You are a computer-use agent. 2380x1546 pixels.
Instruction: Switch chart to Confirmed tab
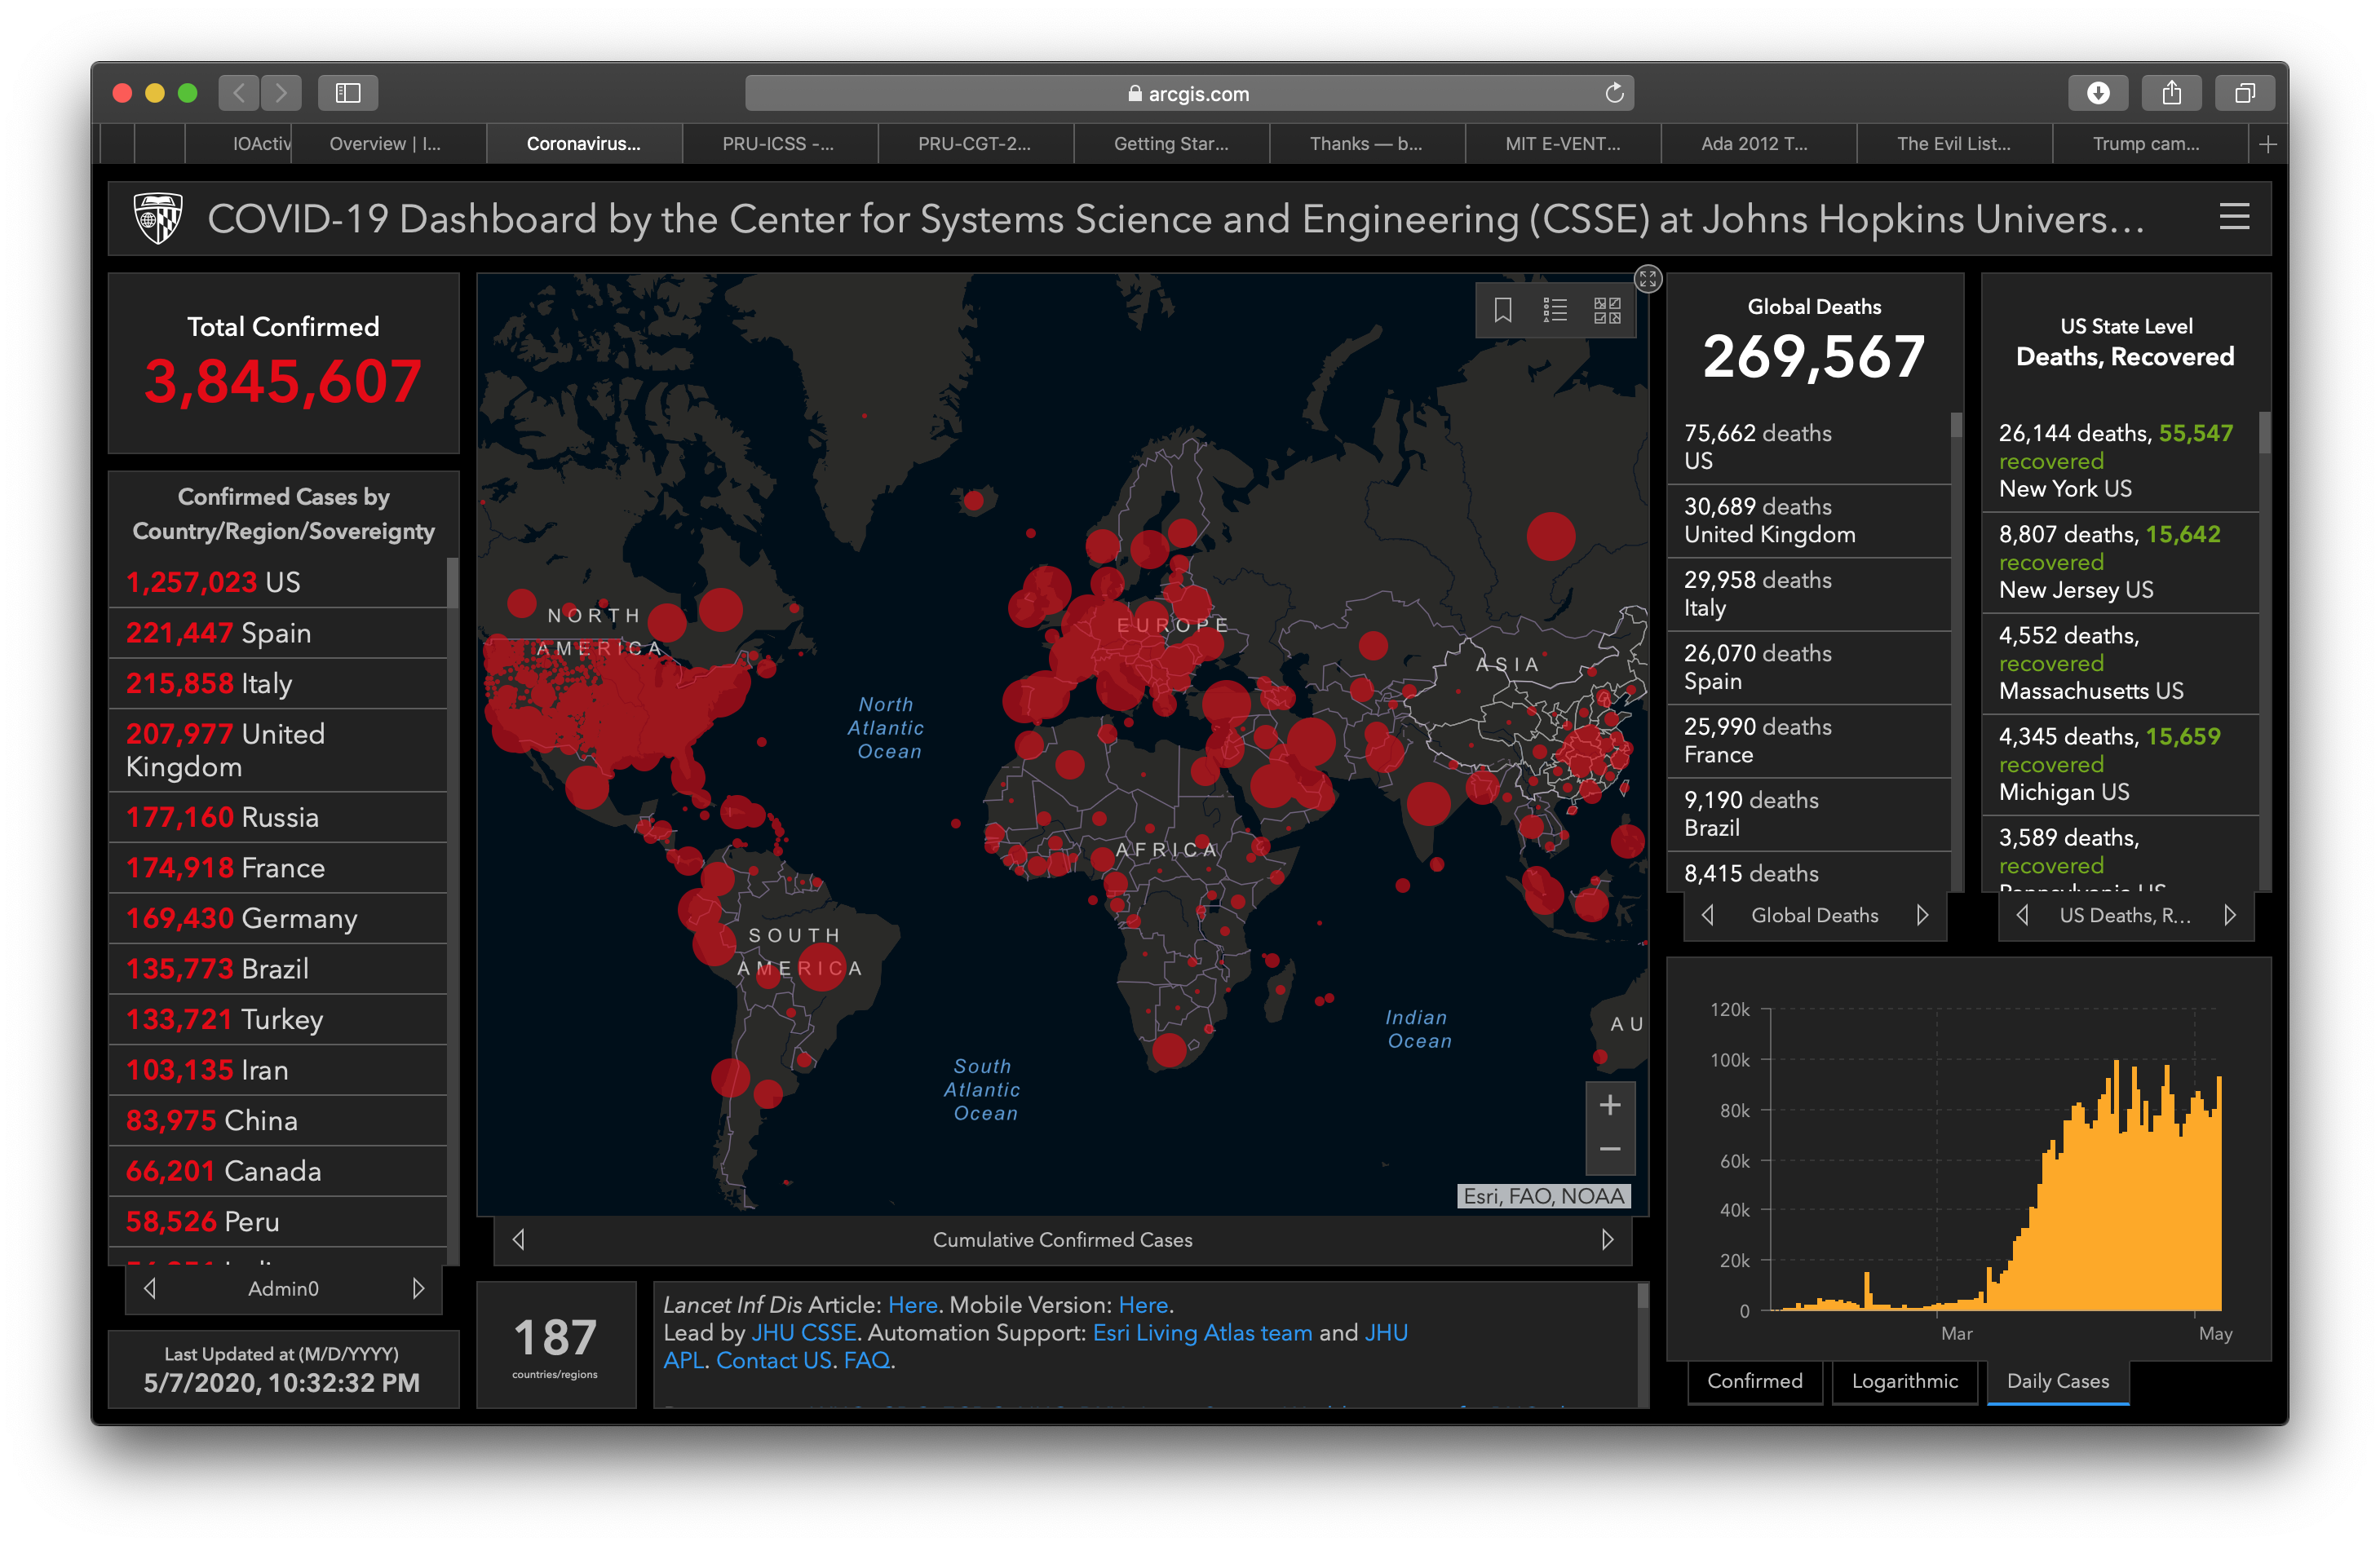pos(1755,1381)
